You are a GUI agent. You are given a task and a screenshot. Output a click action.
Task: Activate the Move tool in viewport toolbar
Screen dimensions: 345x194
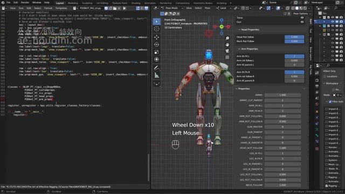[157, 37]
